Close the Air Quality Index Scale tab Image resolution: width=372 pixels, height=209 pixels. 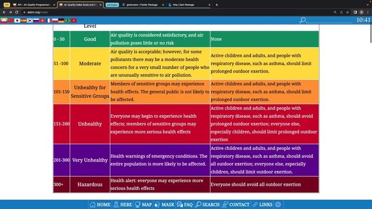[x=101, y=5]
